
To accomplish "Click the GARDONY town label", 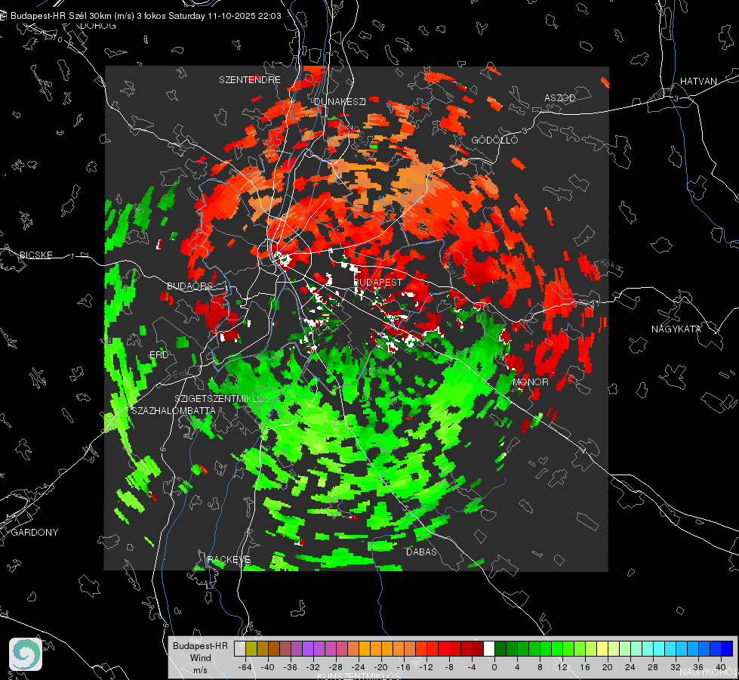I will click(x=35, y=533).
